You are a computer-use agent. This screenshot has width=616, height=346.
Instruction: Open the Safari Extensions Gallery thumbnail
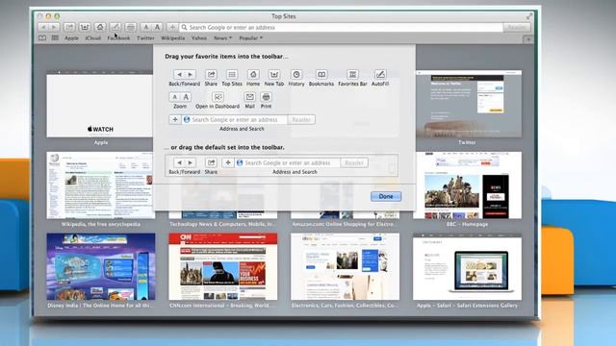click(x=468, y=267)
